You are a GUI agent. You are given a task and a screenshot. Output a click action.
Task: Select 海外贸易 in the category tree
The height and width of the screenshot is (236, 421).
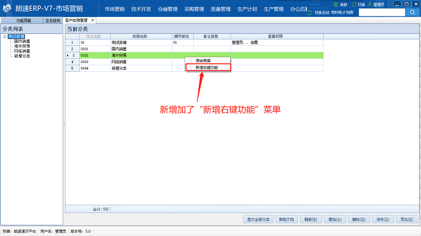(22, 46)
